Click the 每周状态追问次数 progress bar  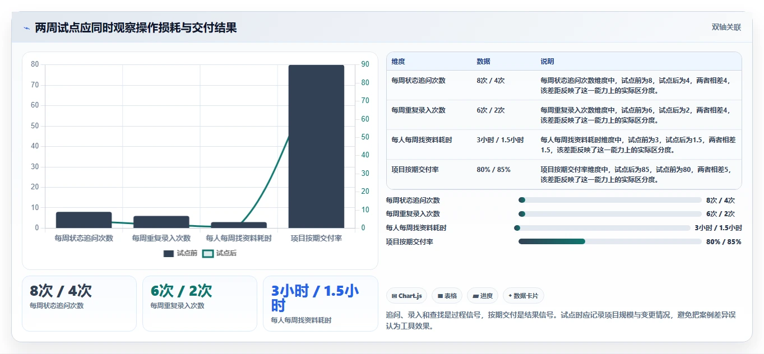click(x=610, y=200)
